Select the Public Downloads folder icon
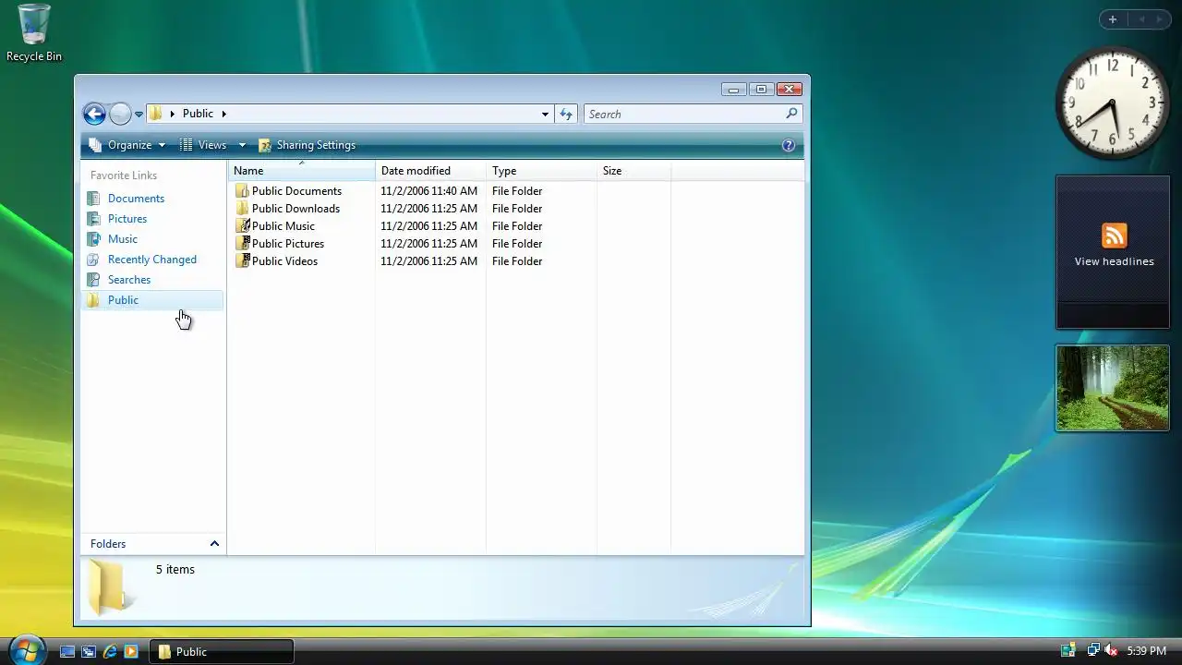 242,209
